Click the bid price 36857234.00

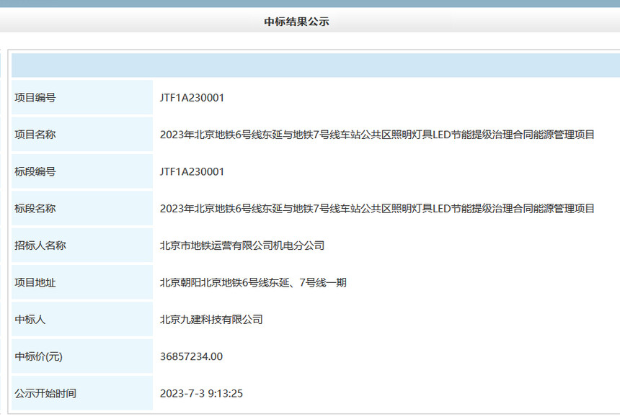191,356
